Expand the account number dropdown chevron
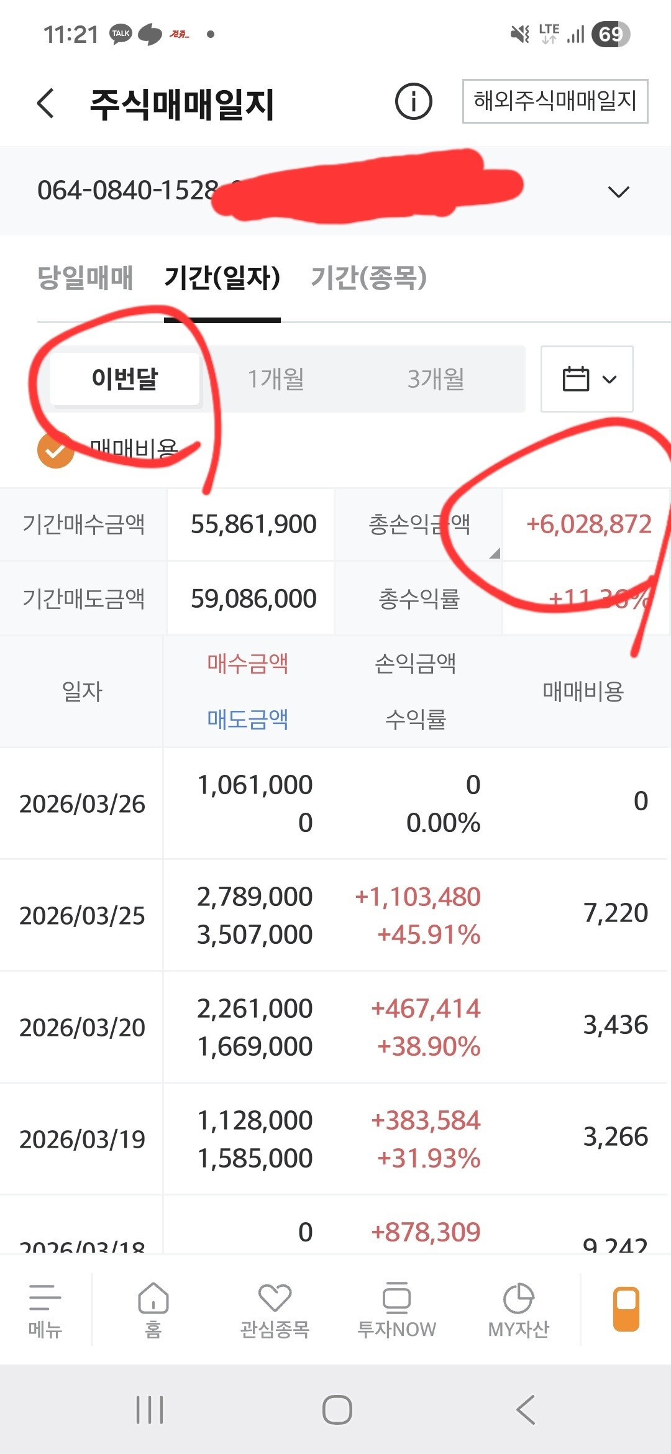The image size is (671, 1454). 618,191
